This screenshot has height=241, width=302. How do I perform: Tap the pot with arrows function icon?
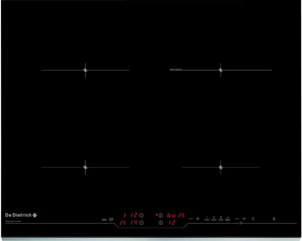pyautogui.click(x=111, y=219)
